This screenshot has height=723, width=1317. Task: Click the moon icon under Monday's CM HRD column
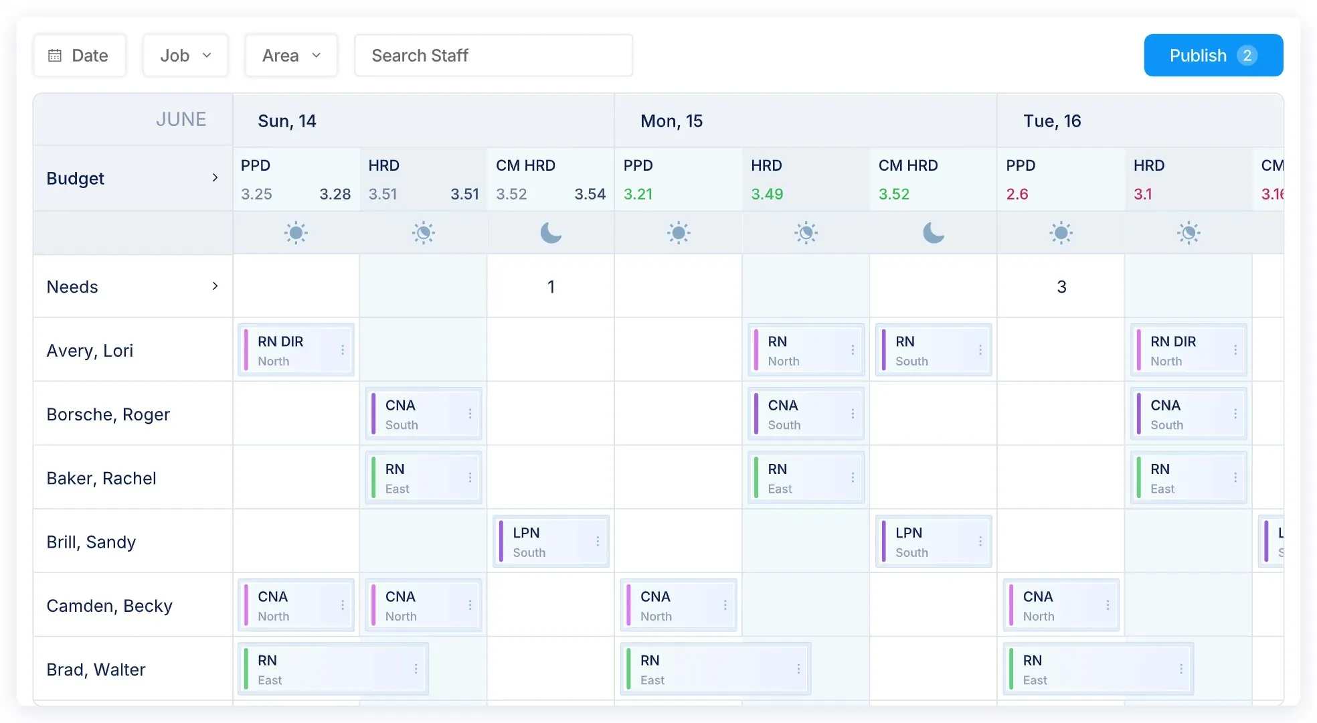pos(933,233)
